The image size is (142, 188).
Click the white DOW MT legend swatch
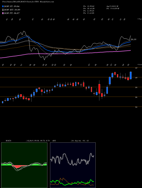pyautogui.click(x=3, y=10)
